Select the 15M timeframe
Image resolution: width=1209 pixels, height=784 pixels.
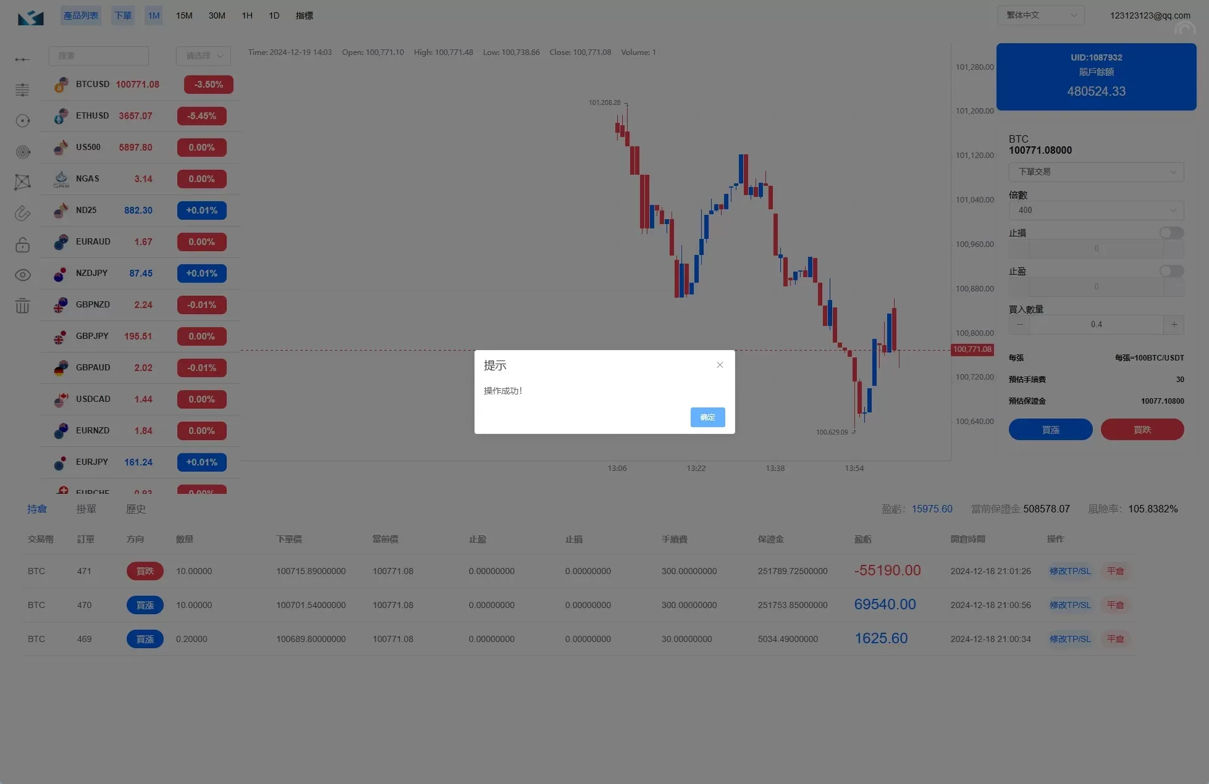click(x=184, y=15)
